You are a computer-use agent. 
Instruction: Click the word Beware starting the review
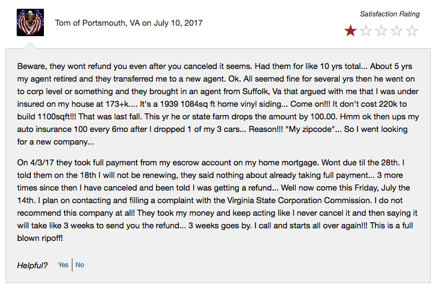[x=31, y=66]
